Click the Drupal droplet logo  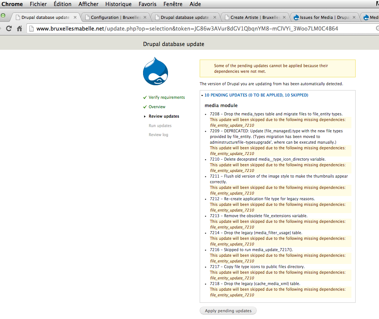[x=155, y=71]
